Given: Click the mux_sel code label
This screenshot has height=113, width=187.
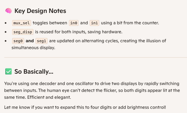Looking at the screenshot, I should click(x=22, y=23).
